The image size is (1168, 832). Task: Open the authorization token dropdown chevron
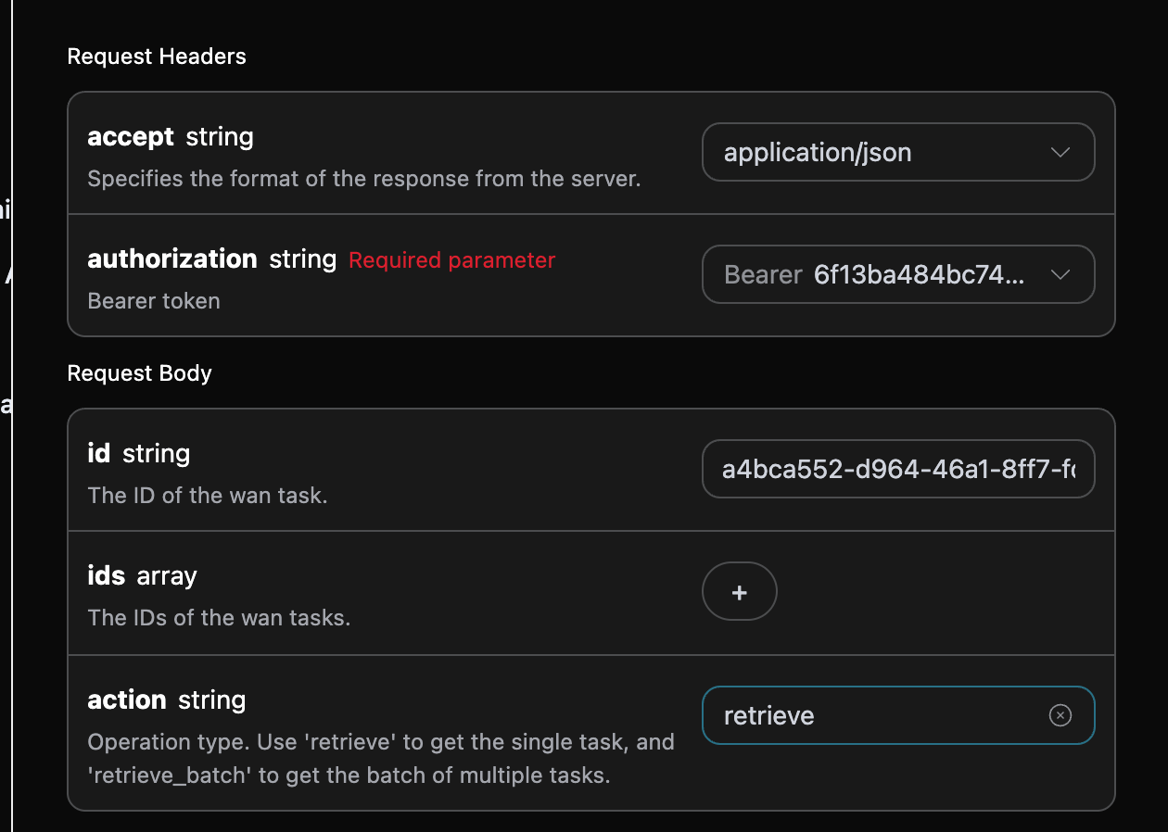pos(1060,275)
